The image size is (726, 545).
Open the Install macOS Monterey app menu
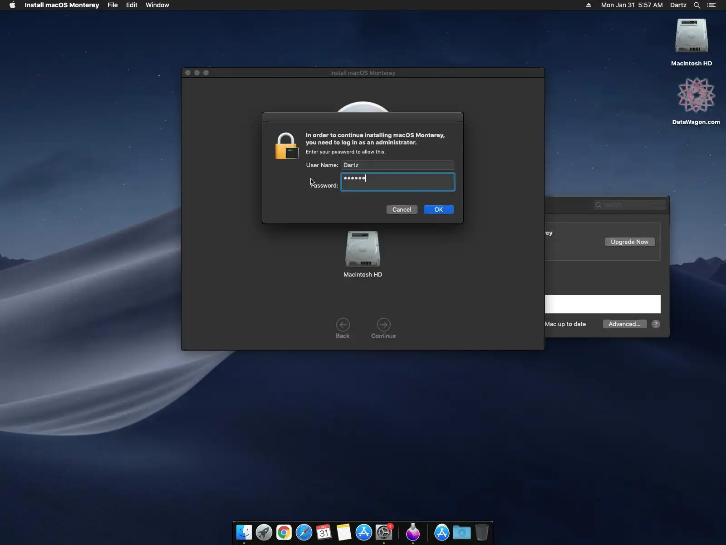point(62,5)
